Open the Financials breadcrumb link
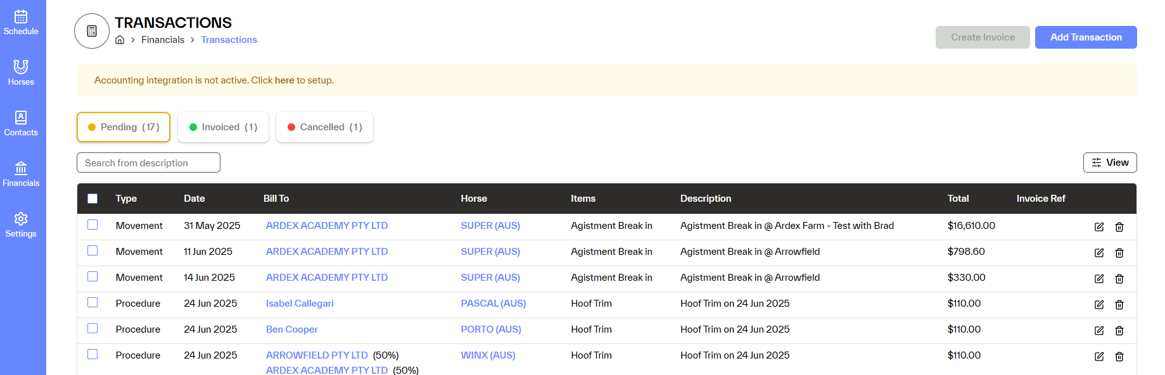This screenshot has height=375, width=1165. point(163,40)
